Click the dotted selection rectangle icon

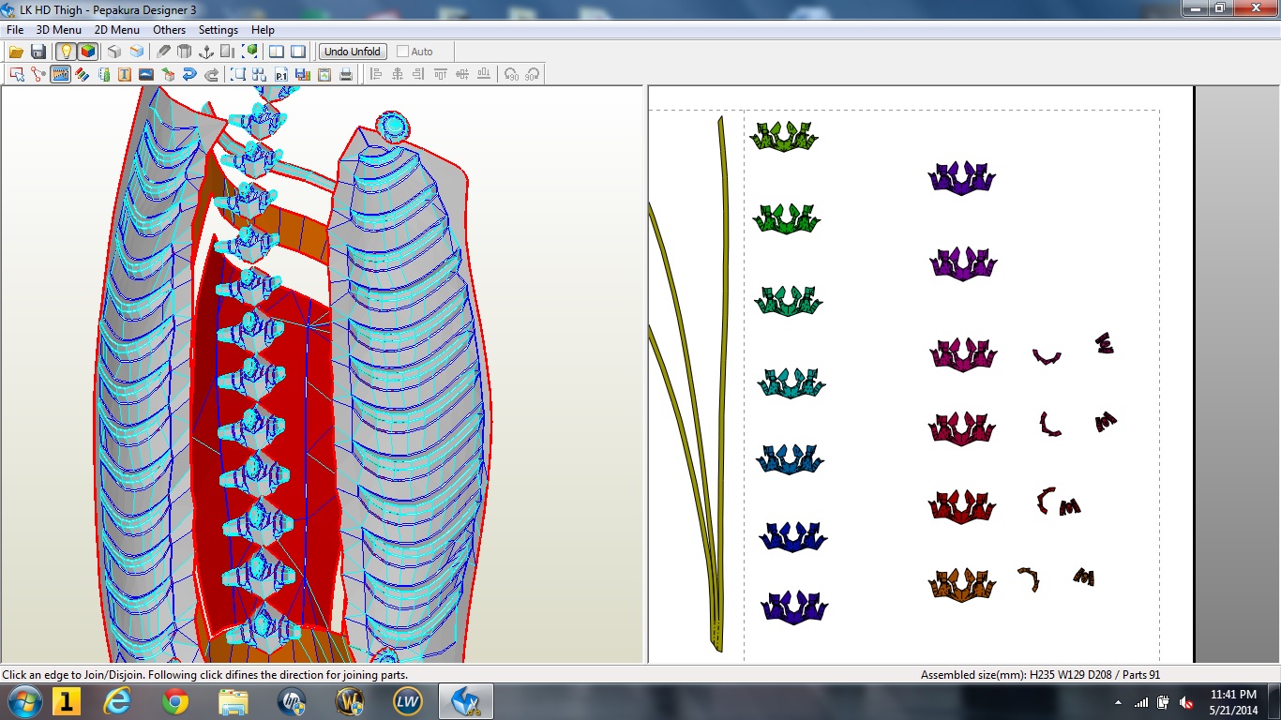238,74
